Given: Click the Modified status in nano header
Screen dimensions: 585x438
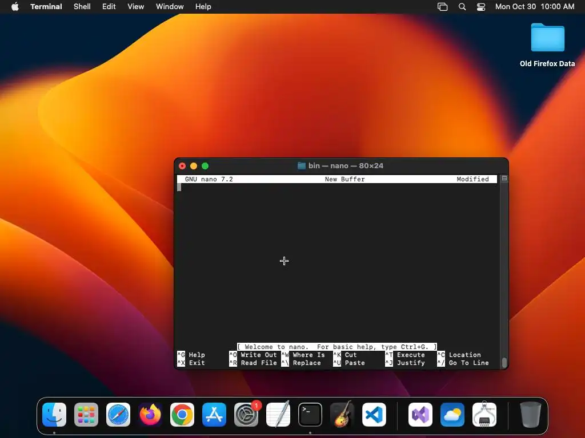Looking at the screenshot, I should tap(472, 179).
